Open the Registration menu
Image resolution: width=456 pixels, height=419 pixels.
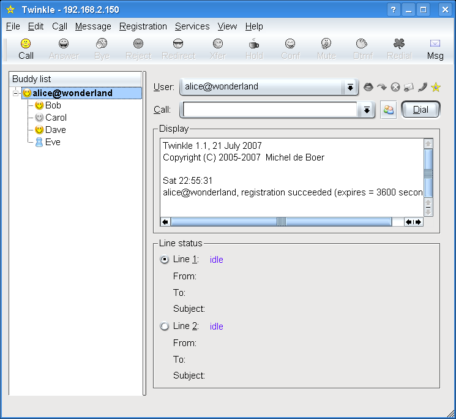[x=143, y=26]
